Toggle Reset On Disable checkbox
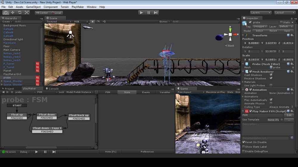 point(243,142)
